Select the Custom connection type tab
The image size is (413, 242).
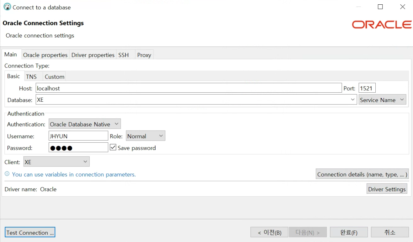tap(54, 77)
